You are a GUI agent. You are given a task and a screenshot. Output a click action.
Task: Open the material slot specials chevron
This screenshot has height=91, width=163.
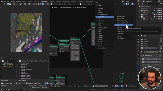[161, 44]
